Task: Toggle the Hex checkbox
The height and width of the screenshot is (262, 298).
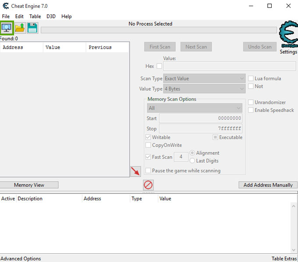Action: tap(159, 66)
